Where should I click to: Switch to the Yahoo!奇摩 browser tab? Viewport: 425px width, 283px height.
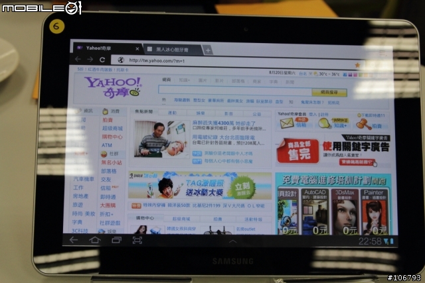(106, 48)
